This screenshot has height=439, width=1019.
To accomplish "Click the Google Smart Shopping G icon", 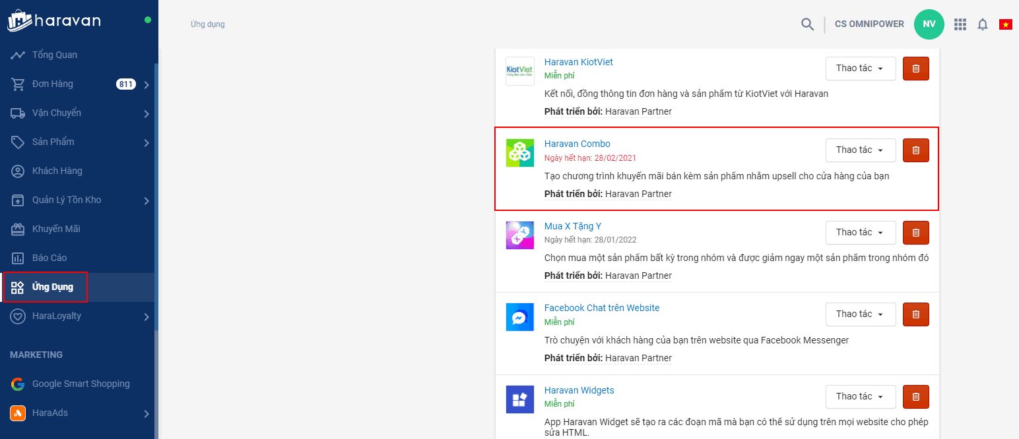I will point(18,384).
